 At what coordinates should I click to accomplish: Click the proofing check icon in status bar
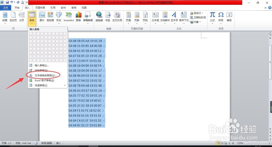click(36, 143)
